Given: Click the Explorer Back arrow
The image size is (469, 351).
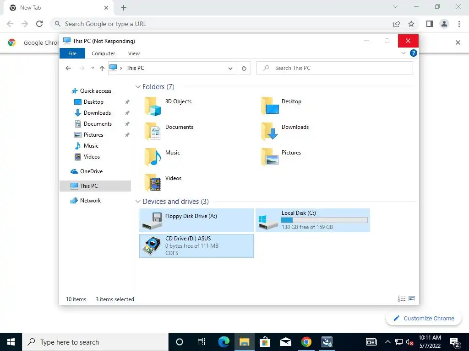Looking at the screenshot, I should point(69,69).
